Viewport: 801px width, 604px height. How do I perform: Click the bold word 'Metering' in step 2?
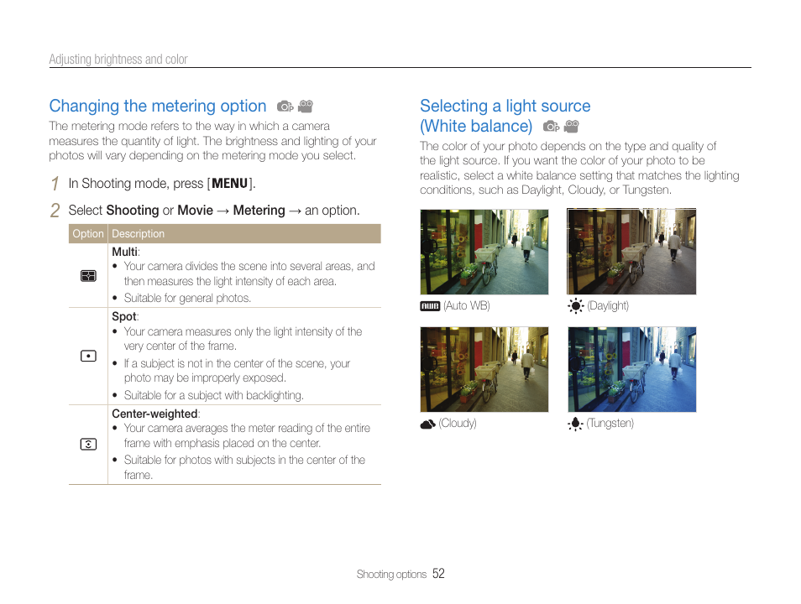coord(259,211)
